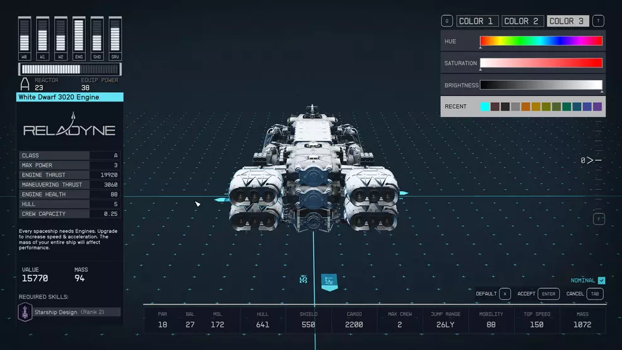Click the reactor class A icon
This screenshot has height=350, width=622.
click(x=25, y=84)
